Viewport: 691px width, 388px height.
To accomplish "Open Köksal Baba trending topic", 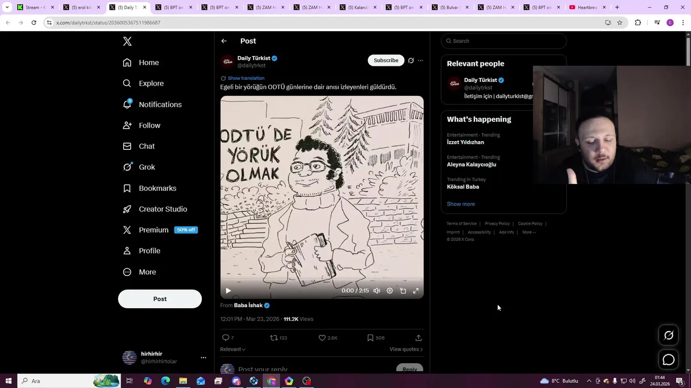I will pyautogui.click(x=463, y=187).
